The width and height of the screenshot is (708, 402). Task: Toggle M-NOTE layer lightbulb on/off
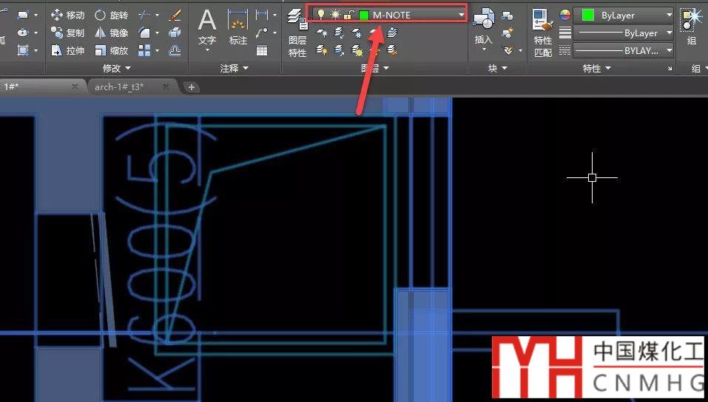click(x=320, y=15)
